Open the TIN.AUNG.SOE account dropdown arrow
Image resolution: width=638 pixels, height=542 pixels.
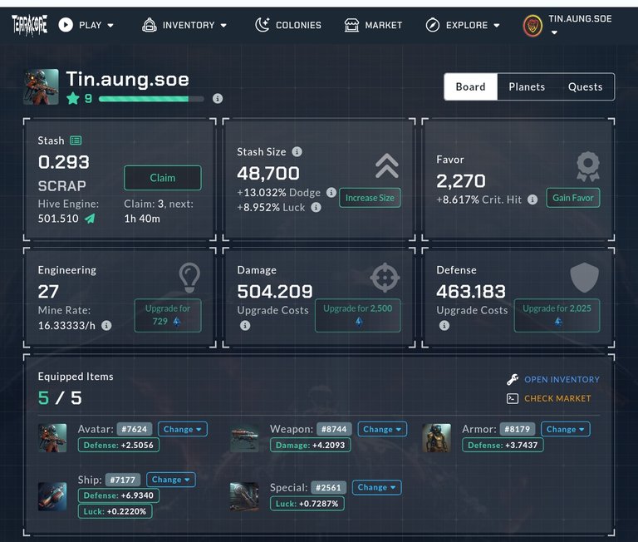click(x=554, y=32)
